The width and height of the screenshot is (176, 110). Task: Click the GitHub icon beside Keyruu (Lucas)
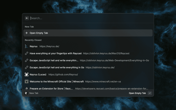pyautogui.click(x=27, y=75)
